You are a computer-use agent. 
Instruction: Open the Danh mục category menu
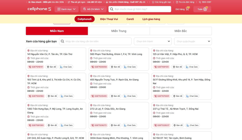[x=66, y=9]
